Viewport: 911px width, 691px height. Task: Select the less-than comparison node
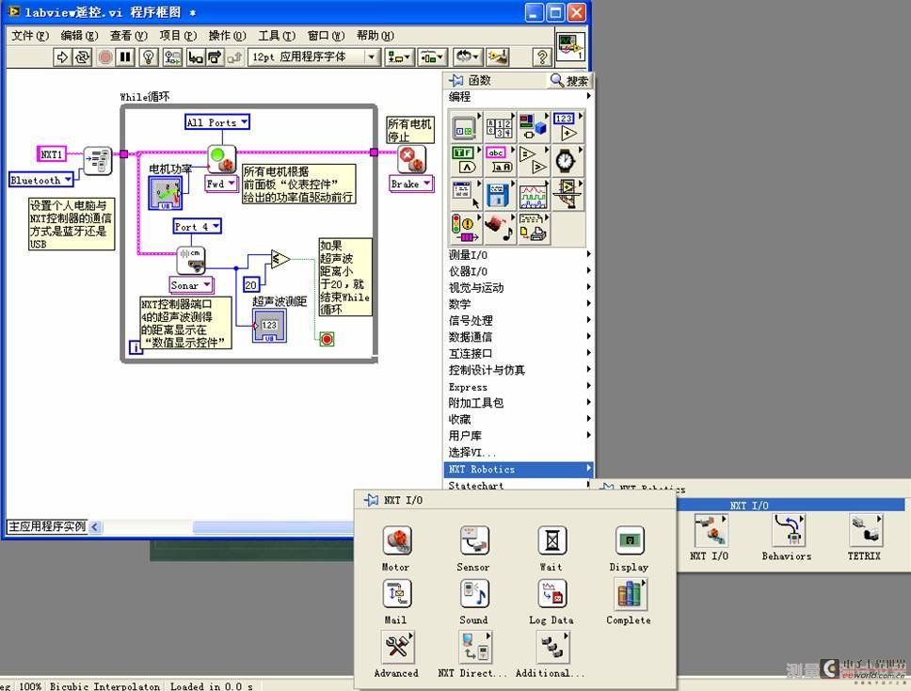point(280,259)
